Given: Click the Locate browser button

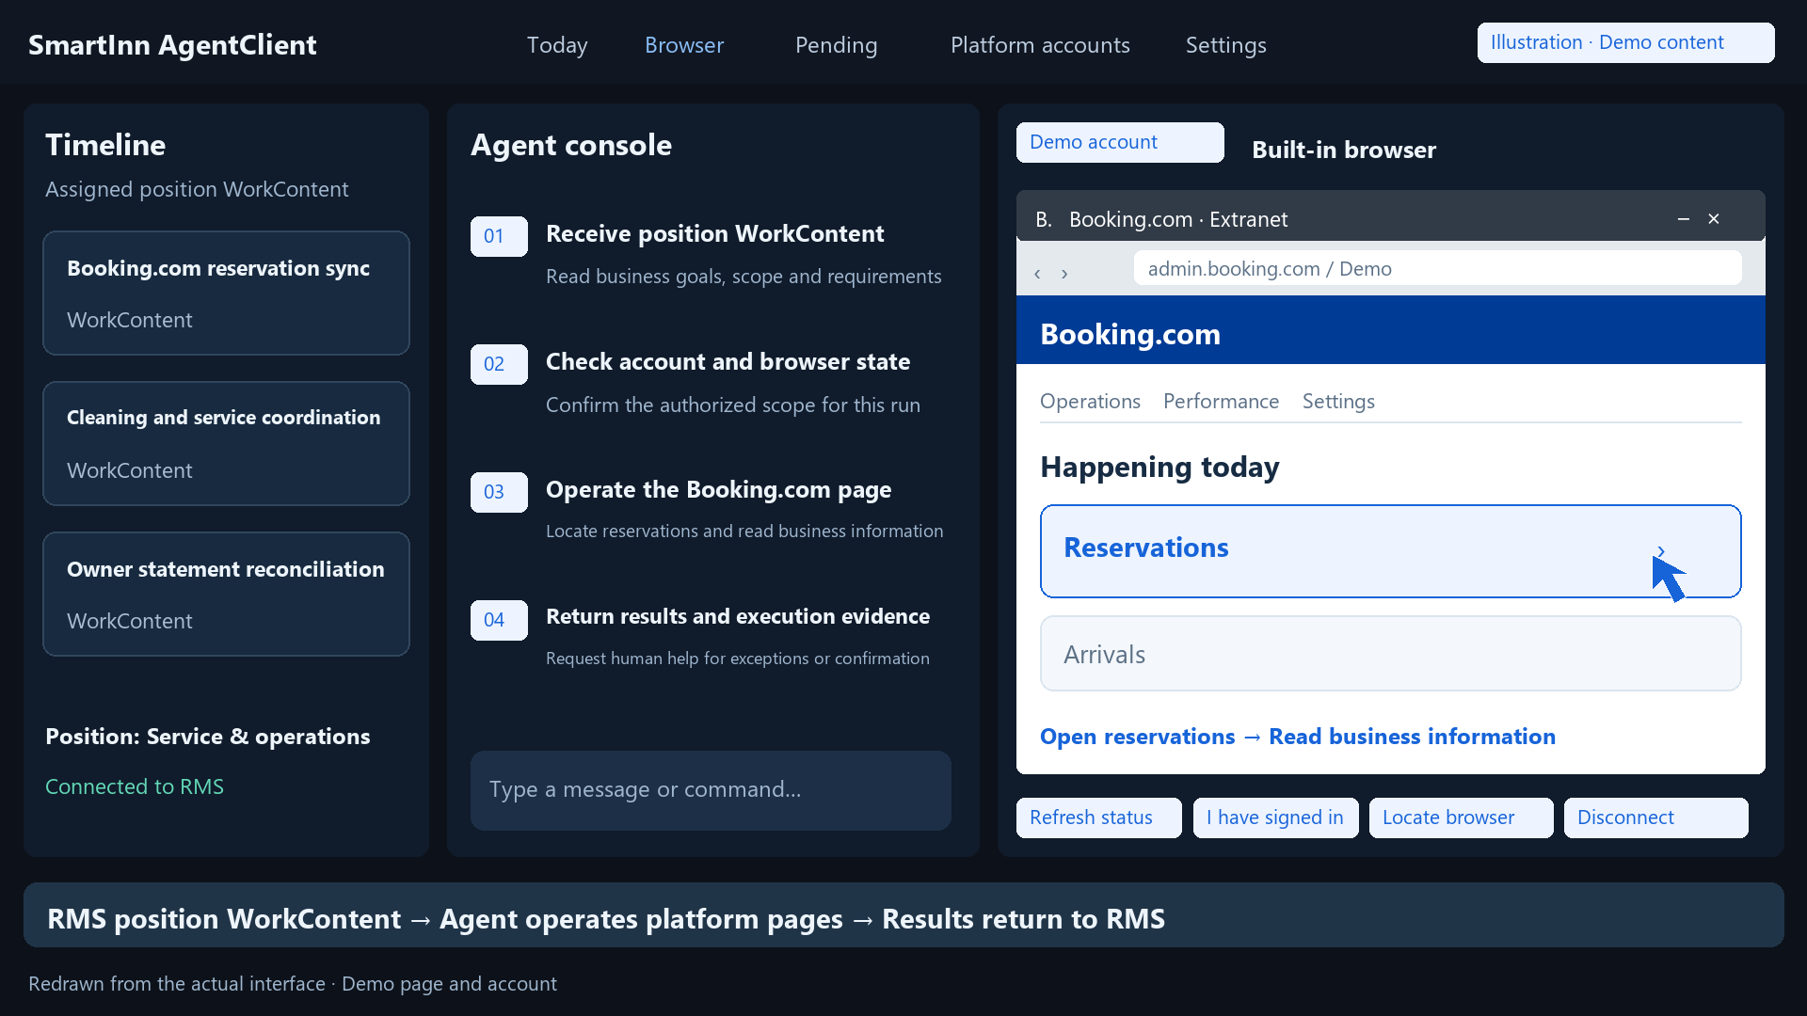Looking at the screenshot, I should pos(1461,818).
